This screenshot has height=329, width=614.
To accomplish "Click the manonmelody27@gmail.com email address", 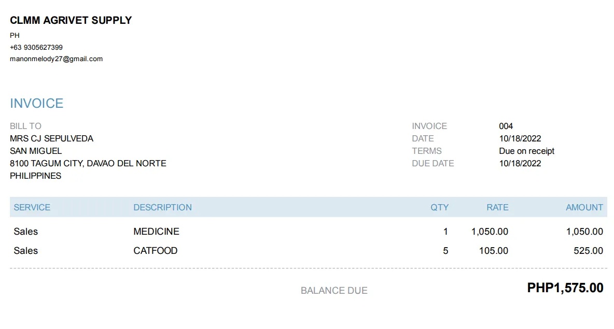I will coord(56,59).
